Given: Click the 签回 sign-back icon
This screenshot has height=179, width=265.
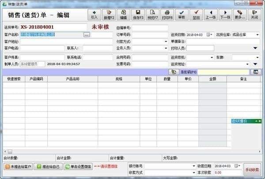Looking at the screenshot, I should click(196, 15).
